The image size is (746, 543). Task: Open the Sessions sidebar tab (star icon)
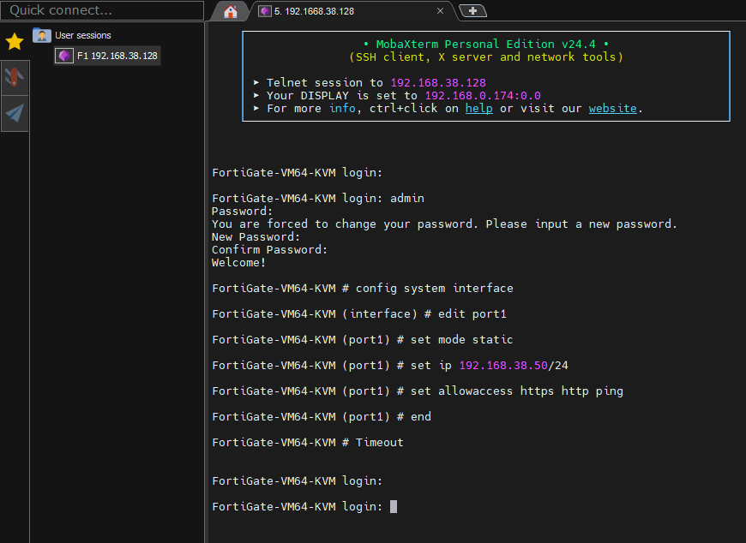point(15,42)
